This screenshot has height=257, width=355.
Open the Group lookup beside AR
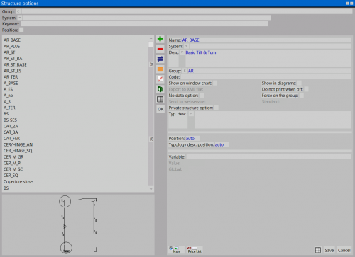pyautogui.click(x=185, y=71)
